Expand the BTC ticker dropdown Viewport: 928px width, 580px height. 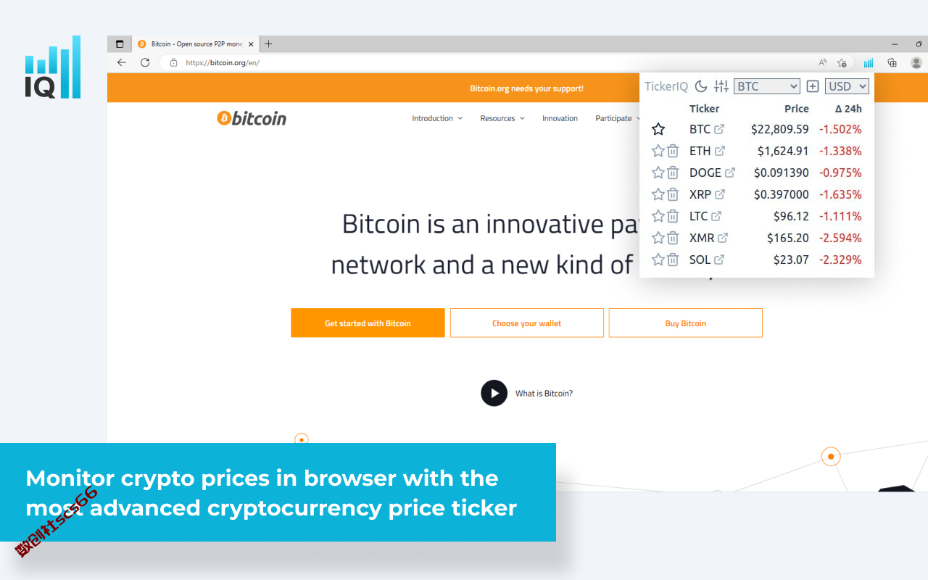pos(767,86)
